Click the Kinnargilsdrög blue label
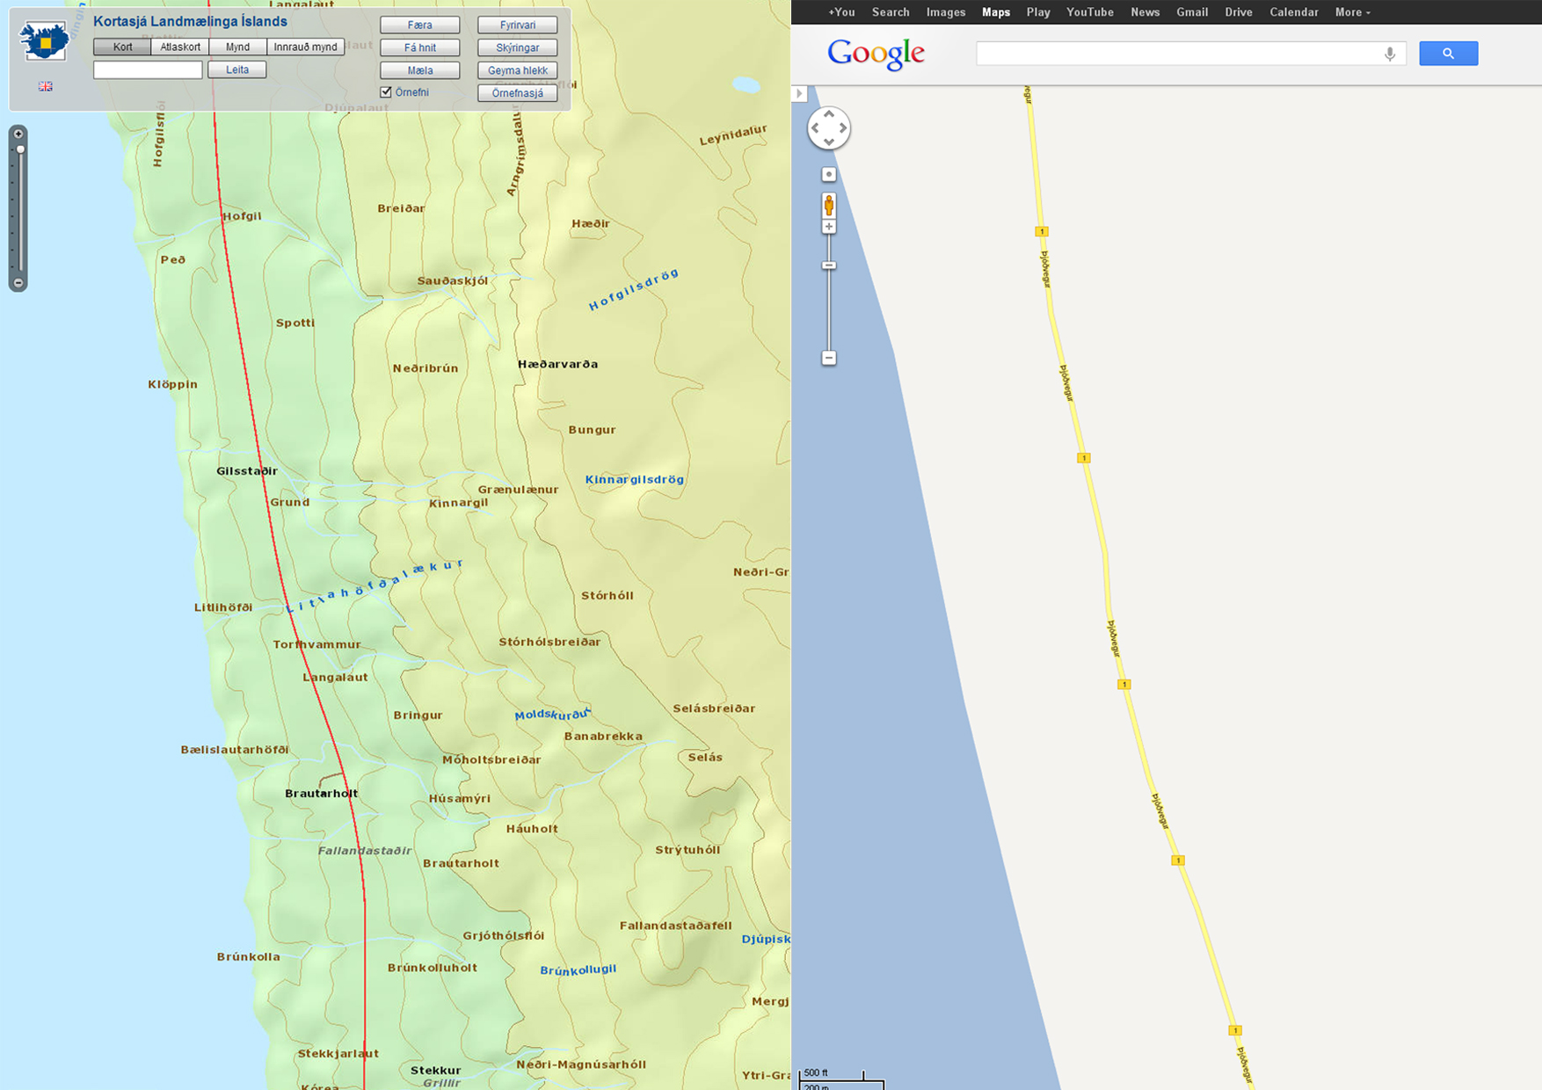Viewport: 1542px width, 1090px height. click(x=635, y=479)
